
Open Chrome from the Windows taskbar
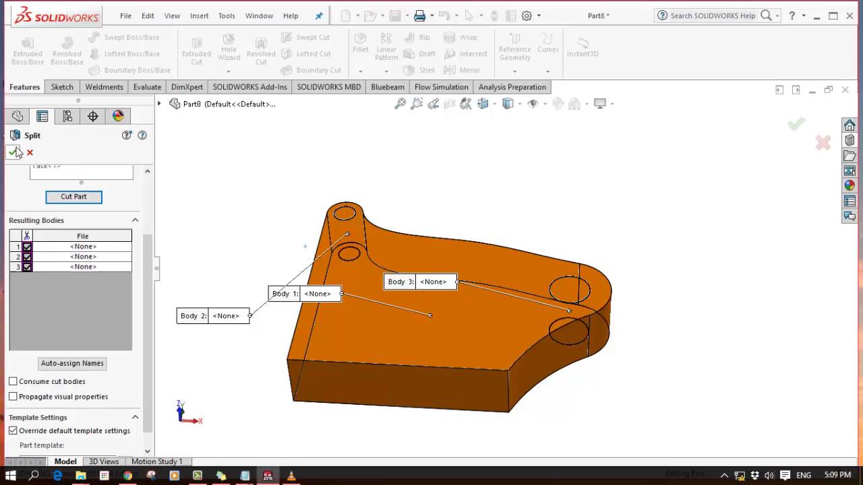127,476
